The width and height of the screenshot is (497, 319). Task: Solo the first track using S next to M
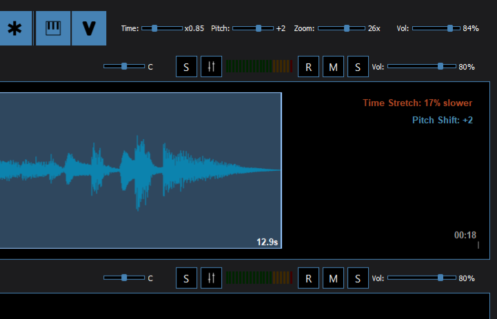(358, 67)
